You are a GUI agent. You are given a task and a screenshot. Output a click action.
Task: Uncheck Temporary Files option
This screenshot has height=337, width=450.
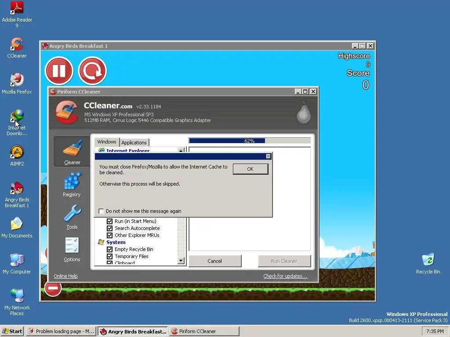coord(109,256)
